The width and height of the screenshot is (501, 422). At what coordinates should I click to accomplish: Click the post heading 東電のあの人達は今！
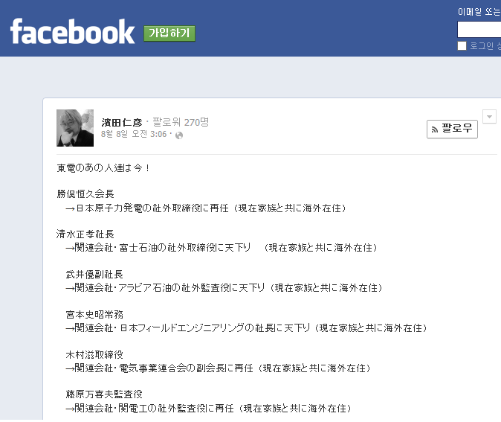103,168
